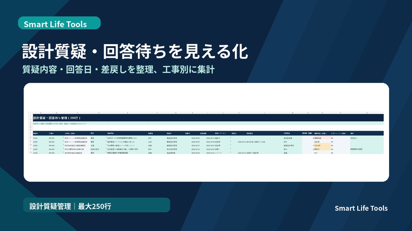412x231 pixels.
Task: Click the 給排水衛生 category cell
Action: click(99, 149)
